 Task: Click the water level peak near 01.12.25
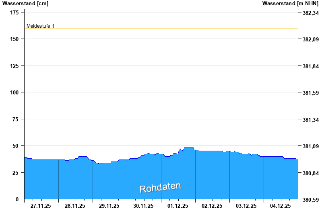coord(189,148)
